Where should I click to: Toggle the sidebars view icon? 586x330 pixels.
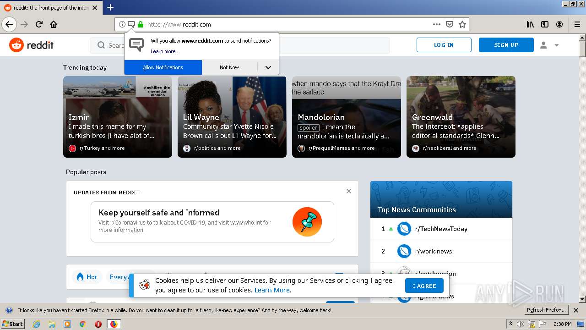pyautogui.click(x=545, y=24)
